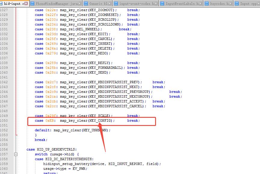Click line number 1056 in the margin

pos(4,149)
